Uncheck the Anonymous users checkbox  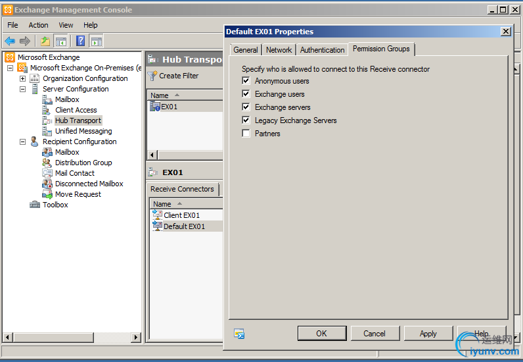(246, 80)
